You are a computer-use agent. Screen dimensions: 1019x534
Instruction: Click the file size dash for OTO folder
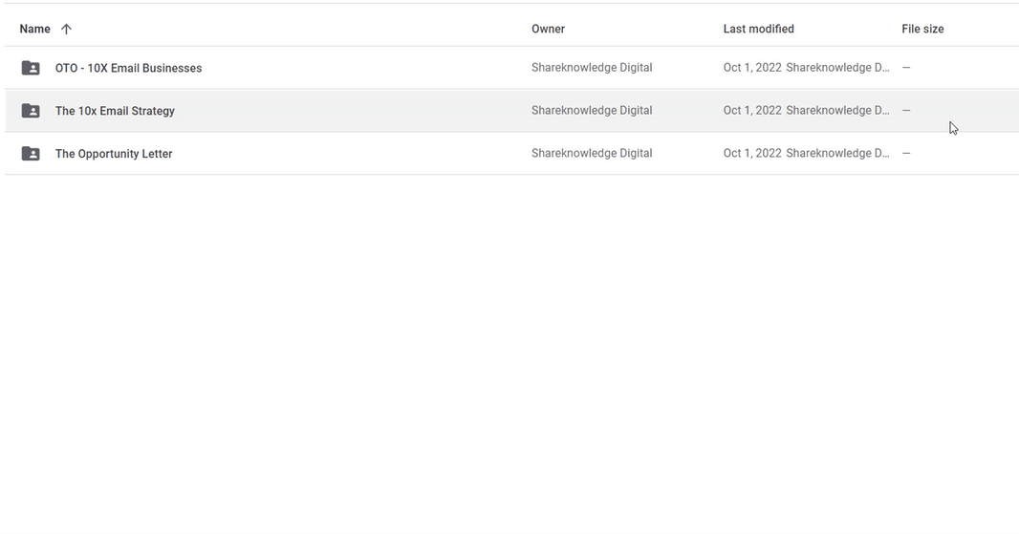pyautogui.click(x=906, y=68)
